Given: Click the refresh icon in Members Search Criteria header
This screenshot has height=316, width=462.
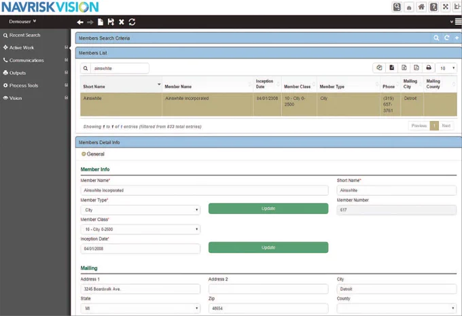Looking at the screenshot, I should 446,38.
